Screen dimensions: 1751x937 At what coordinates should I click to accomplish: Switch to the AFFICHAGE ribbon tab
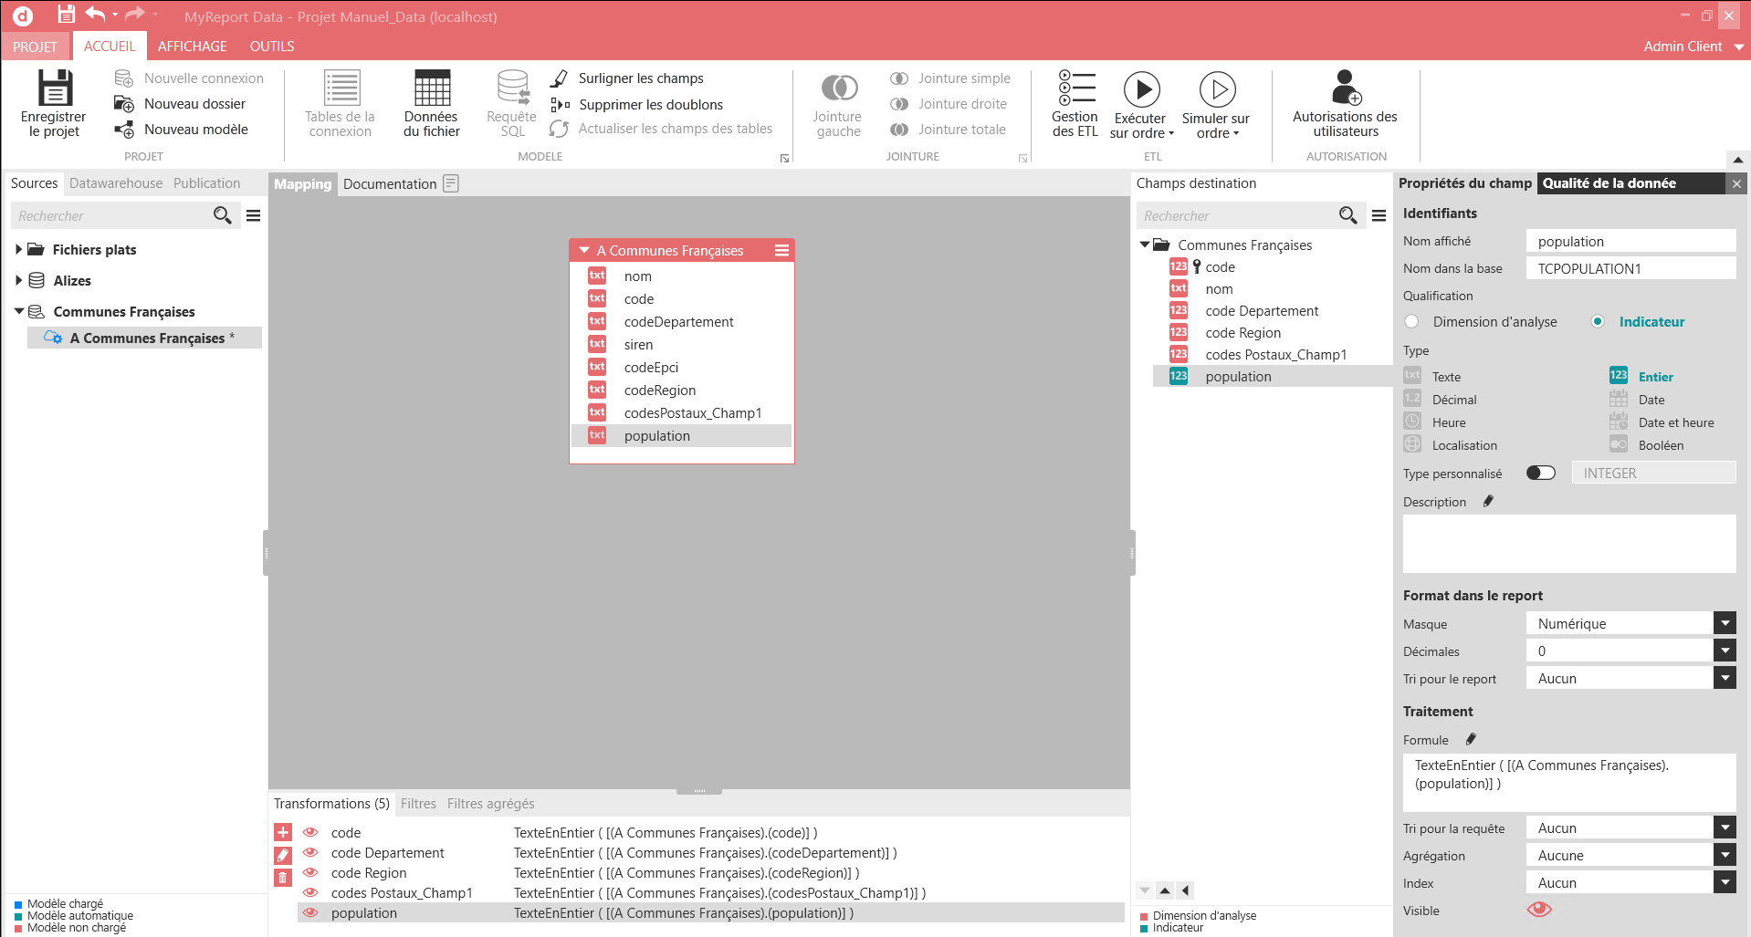[x=192, y=47]
